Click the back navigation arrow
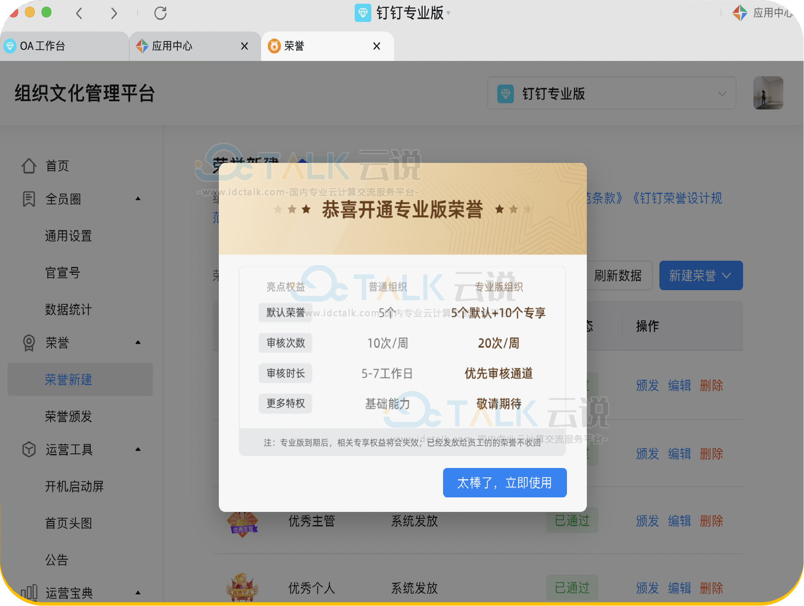The width and height of the screenshot is (804, 606). pyautogui.click(x=79, y=13)
